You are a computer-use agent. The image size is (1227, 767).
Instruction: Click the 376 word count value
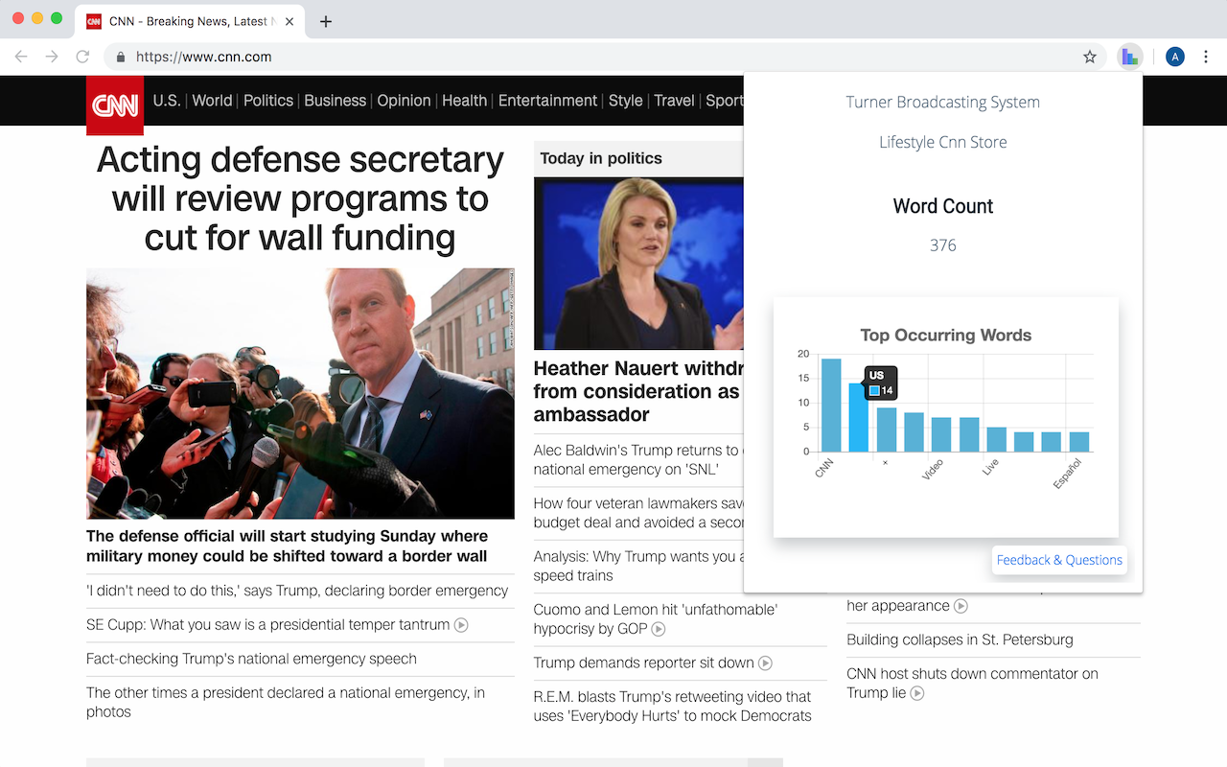(943, 245)
